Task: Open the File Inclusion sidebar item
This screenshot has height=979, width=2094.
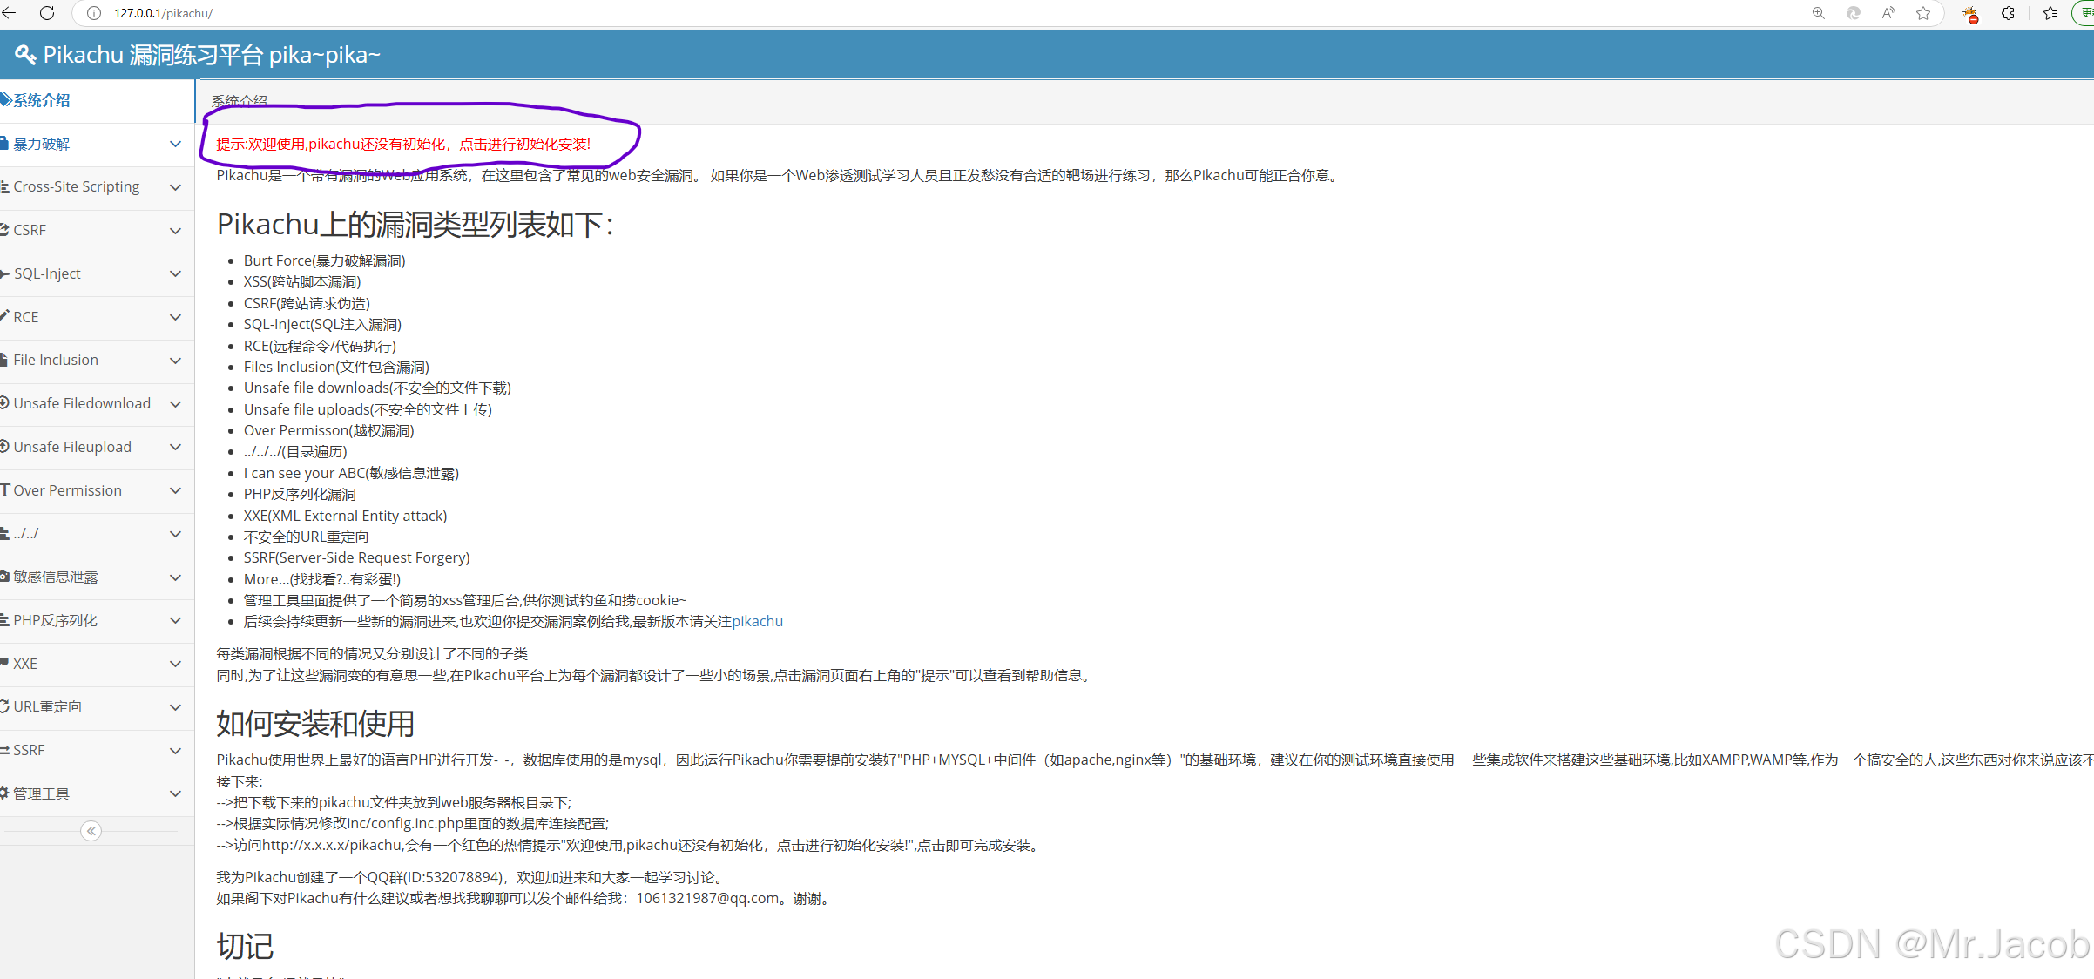Action: 56,361
